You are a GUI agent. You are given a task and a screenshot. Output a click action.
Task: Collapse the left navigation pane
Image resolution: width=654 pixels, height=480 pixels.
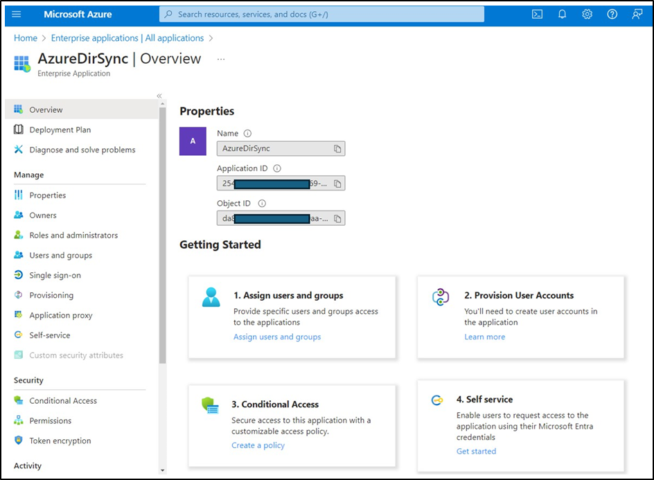pyautogui.click(x=159, y=96)
